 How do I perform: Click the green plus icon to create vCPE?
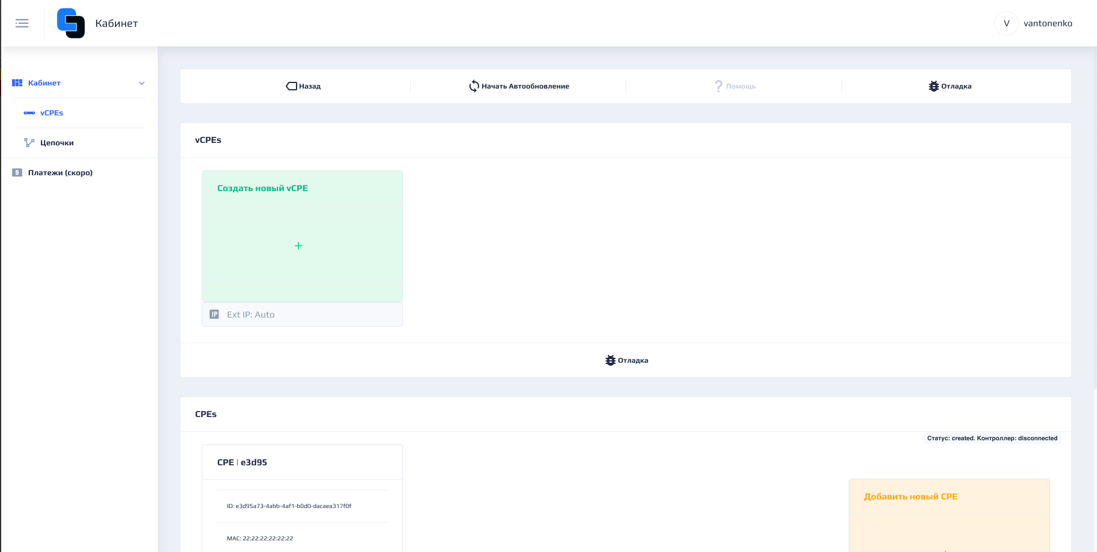click(298, 245)
